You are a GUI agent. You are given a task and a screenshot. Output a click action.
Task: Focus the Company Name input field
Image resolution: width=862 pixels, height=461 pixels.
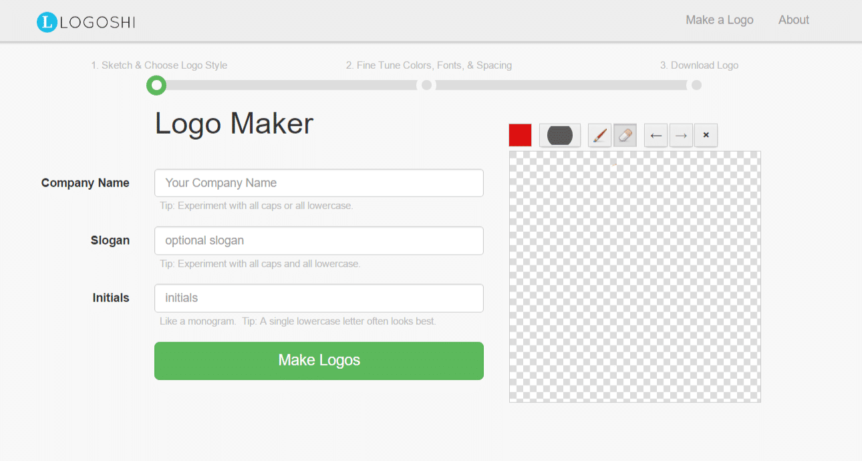click(319, 183)
